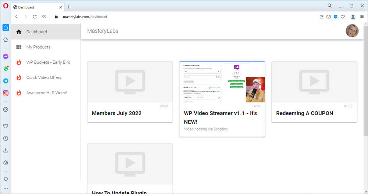Open the ad blocker shield icon
368x194 pixels.
(336, 17)
